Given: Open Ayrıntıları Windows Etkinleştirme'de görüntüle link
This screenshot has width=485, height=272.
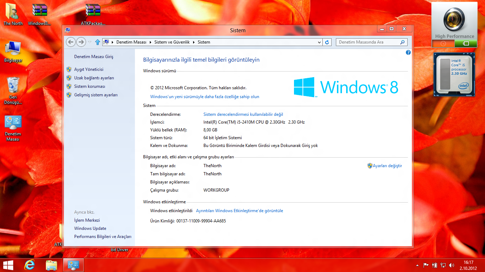Looking at the screenshot, I should tap(240, 211).
